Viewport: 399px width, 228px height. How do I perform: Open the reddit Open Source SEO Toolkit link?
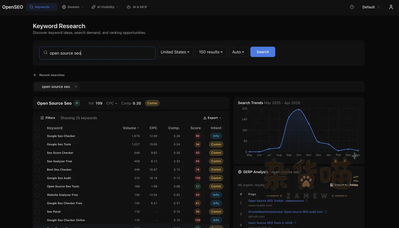[276, 201]
